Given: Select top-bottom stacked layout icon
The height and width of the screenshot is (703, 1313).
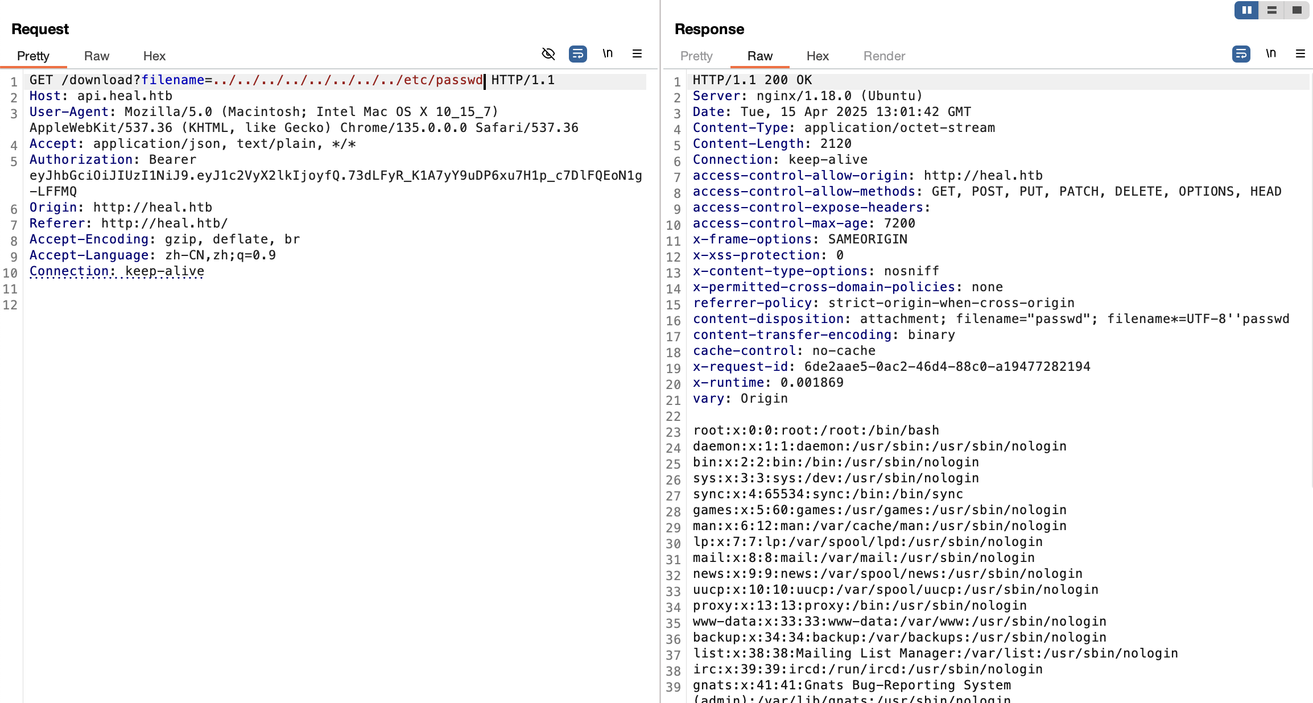Looking at the screenshot, I should 1272,10.
